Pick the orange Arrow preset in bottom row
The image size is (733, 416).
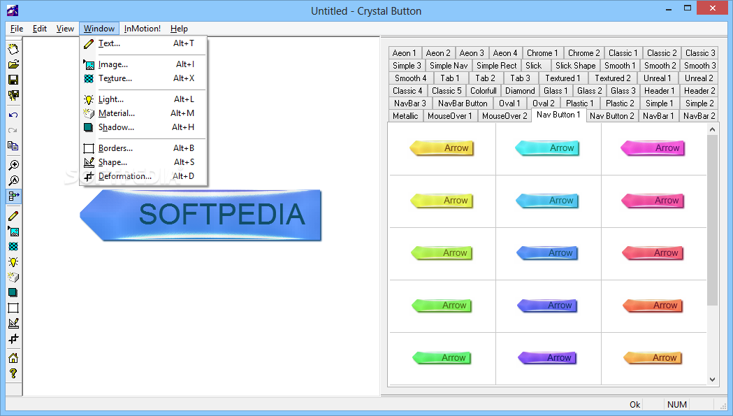(653, 357)
